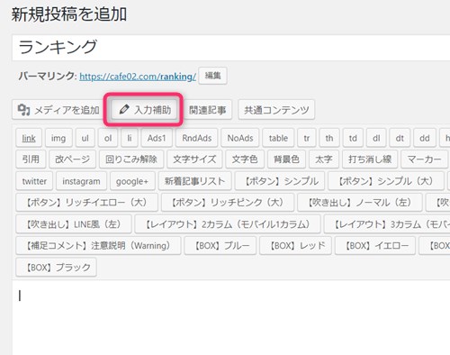Viewport: 450px width, 355px height.
Task: Insert 【BOX】イエロー box
Action: 375,246
